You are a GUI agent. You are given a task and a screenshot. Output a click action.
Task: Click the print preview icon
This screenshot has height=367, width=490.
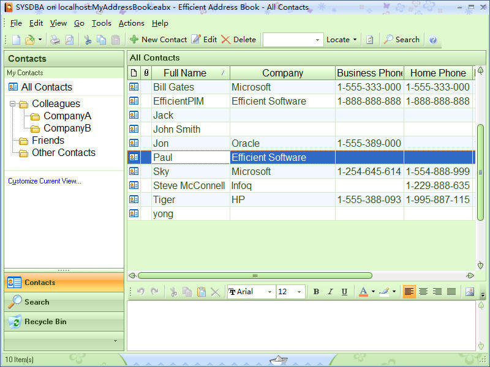[x=69, y=40]
